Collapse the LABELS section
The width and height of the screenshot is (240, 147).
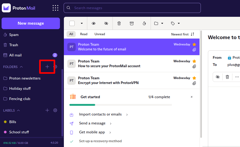tap(18, 110)
